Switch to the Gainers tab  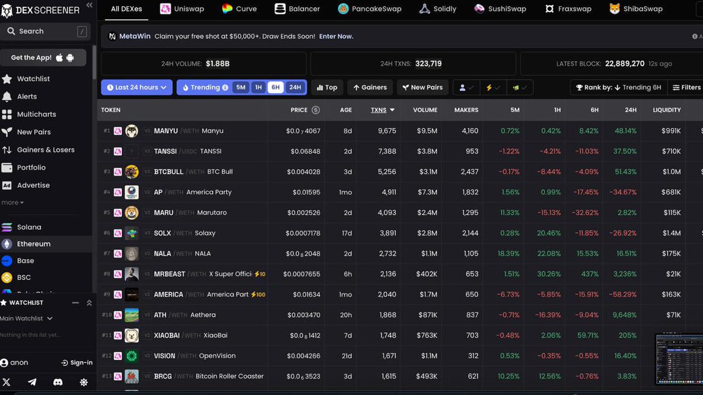[370, 87]
